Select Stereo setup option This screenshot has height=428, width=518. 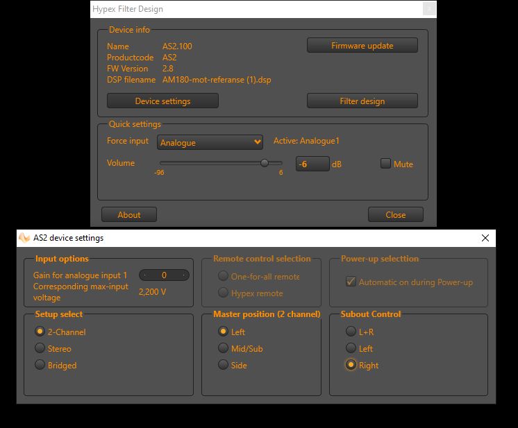tap(40, 348)
